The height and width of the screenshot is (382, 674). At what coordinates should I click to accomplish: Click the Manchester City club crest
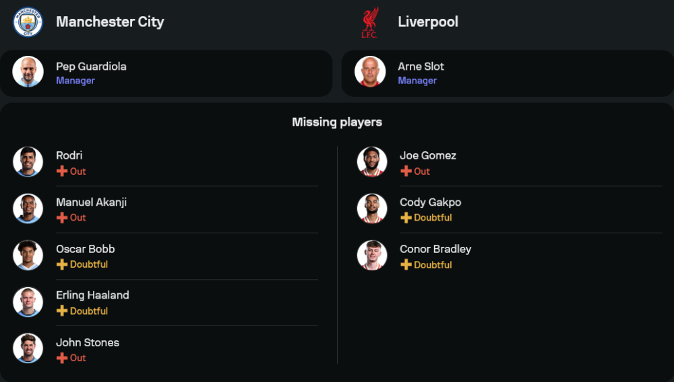click(x=28, y=22)
